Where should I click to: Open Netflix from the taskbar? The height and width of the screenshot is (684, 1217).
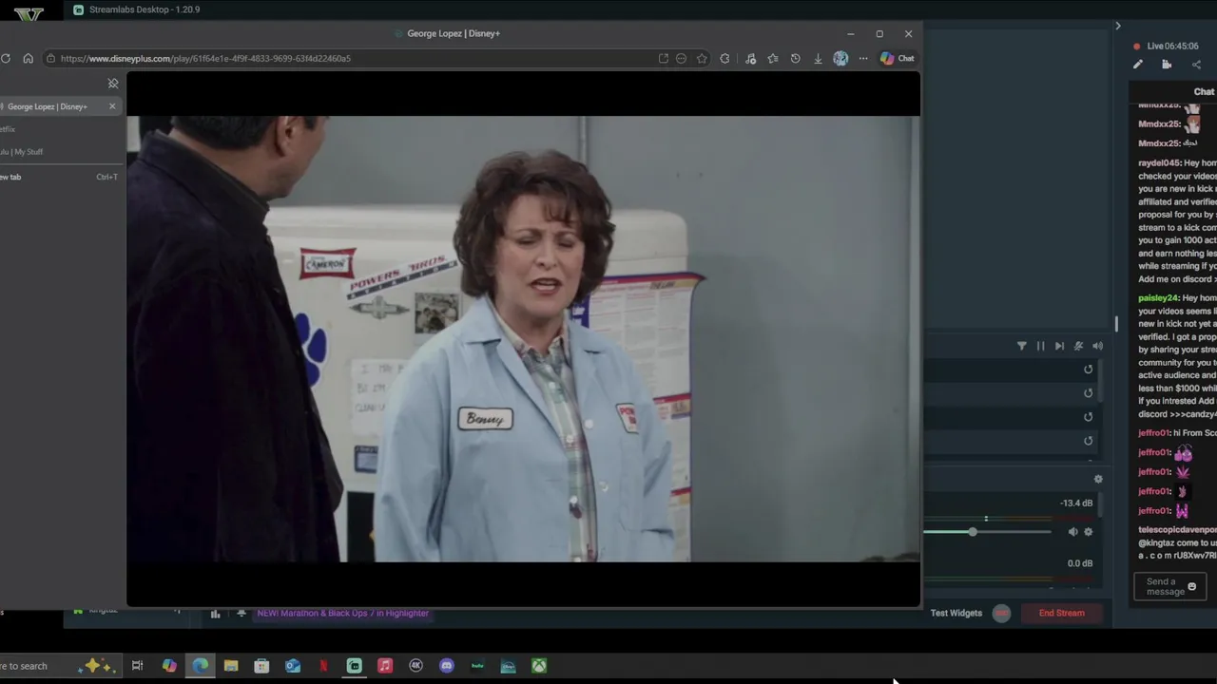point(323,666)
